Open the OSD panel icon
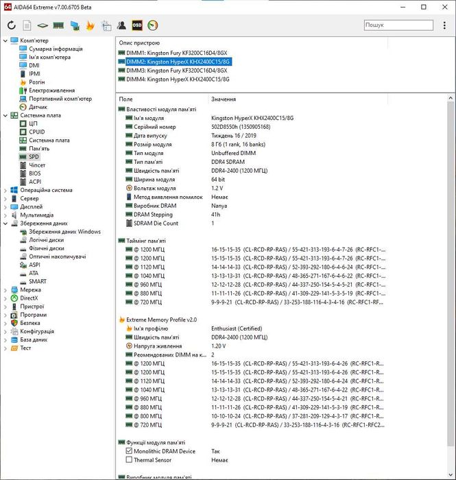 tap(137, 25)
